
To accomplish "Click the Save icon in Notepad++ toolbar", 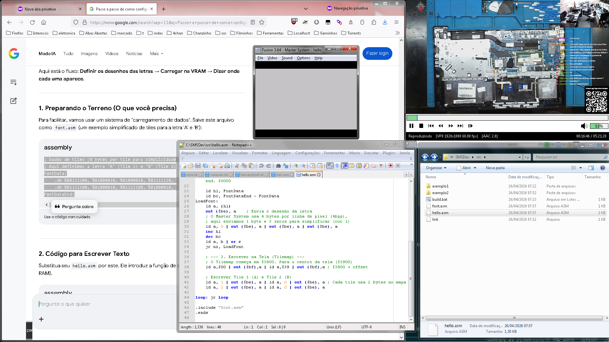I will [x=198, y=166].
